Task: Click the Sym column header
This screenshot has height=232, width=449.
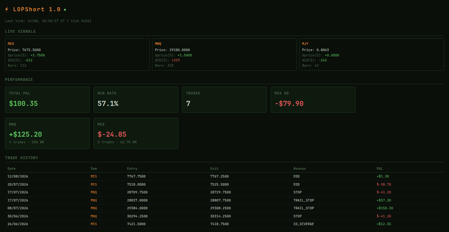Action: click(x=94, y=168)
